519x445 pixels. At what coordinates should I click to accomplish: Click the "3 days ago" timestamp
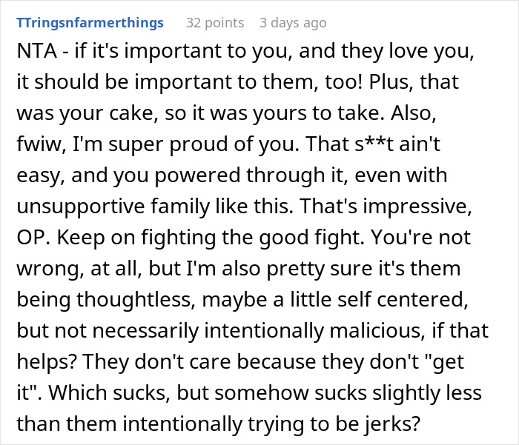tap(292, 23)
